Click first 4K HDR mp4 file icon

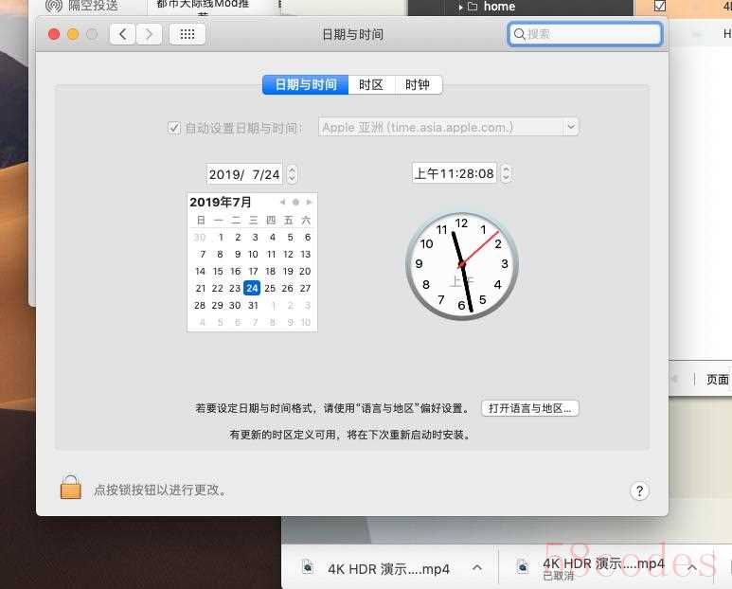click(x=308, y=566)
